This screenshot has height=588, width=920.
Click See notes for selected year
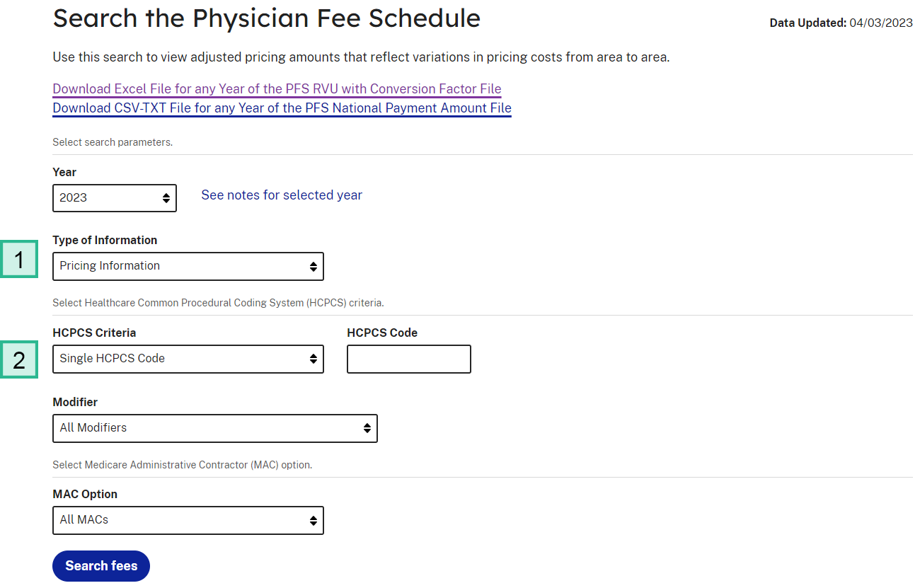(x=282, y=195)
